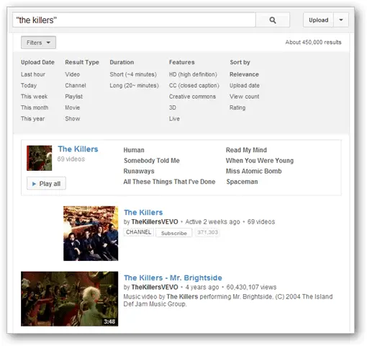Play the song Miss Atomic Bomb

[x=254, y=172]
